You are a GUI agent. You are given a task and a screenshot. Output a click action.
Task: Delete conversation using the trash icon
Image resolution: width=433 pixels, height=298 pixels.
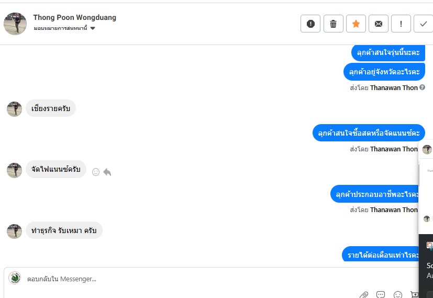[x=334, y=24]
